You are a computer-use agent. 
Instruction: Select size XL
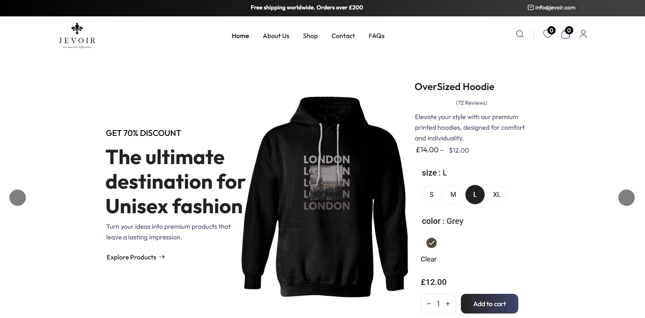click(497, 194)
